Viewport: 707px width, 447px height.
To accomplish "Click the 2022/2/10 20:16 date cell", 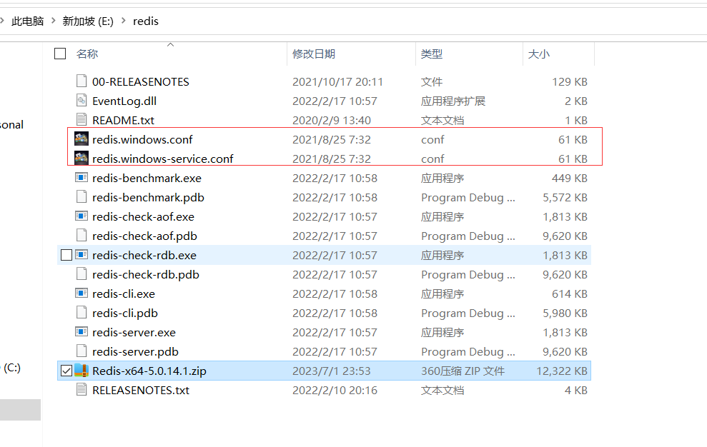I will [x=335, y=390].
